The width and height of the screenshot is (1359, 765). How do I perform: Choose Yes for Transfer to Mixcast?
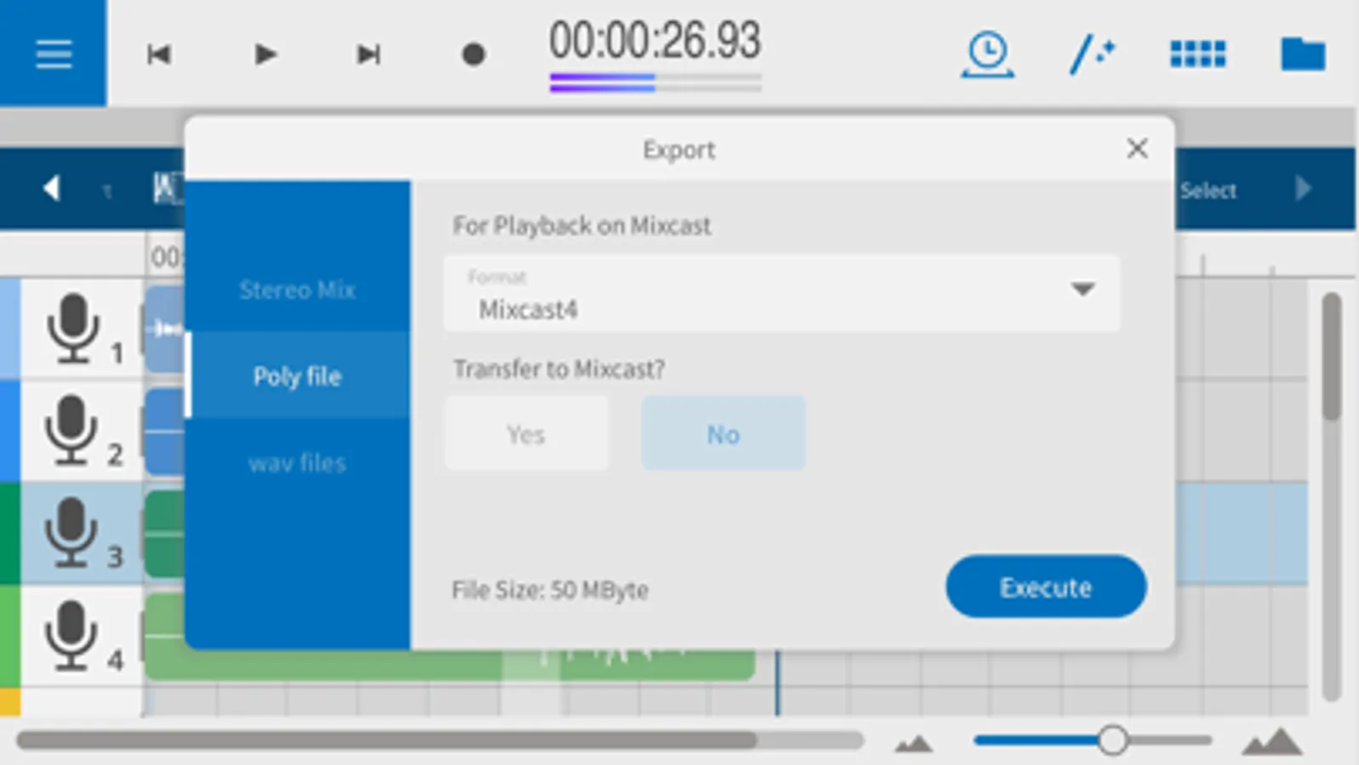pos(526,433)
